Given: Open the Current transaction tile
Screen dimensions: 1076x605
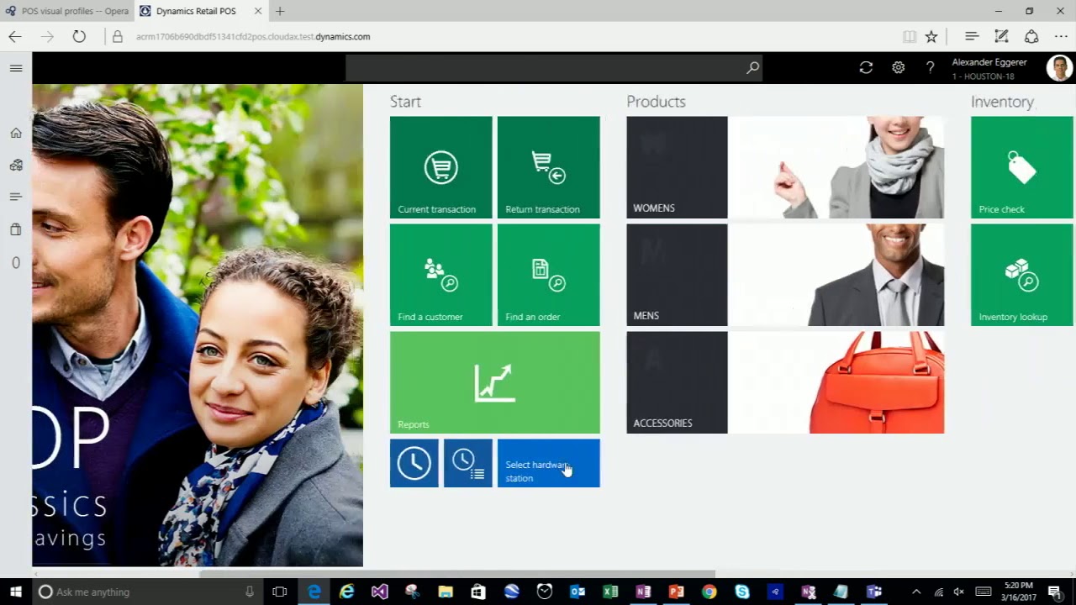Looking at the screenshot, I should tap(440, 167).
